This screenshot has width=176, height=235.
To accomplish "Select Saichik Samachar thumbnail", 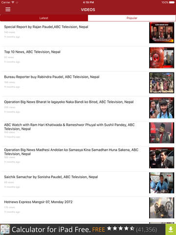I will pos(161,183).
